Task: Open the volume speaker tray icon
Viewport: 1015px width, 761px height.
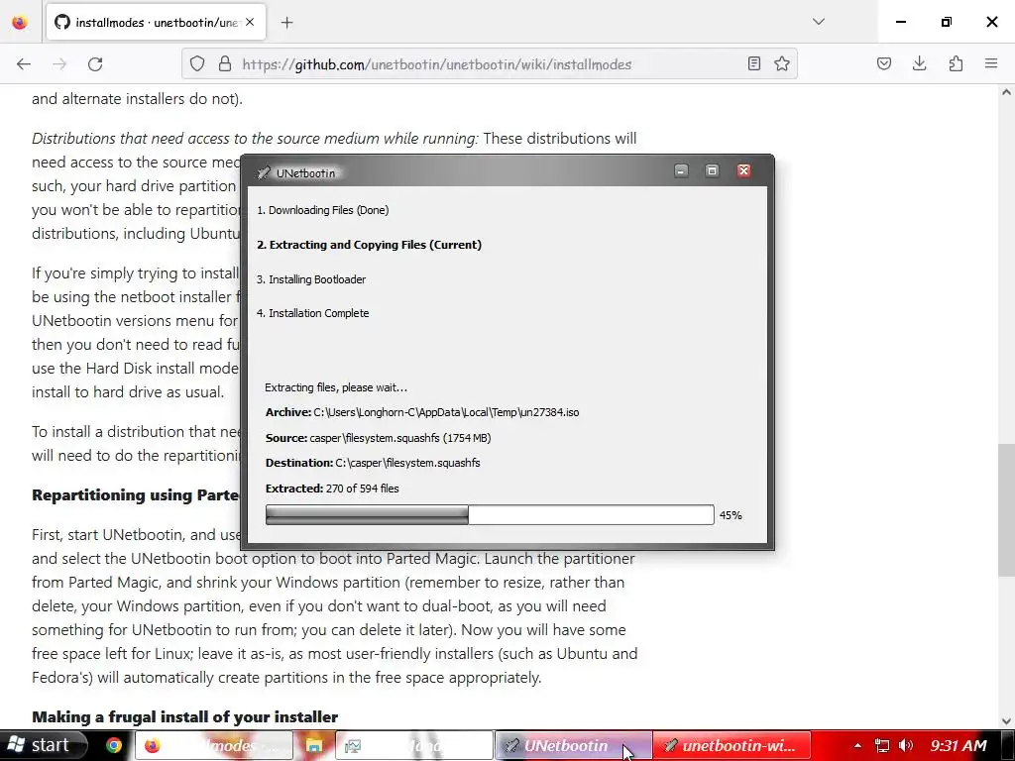Action: pos(906,745)
